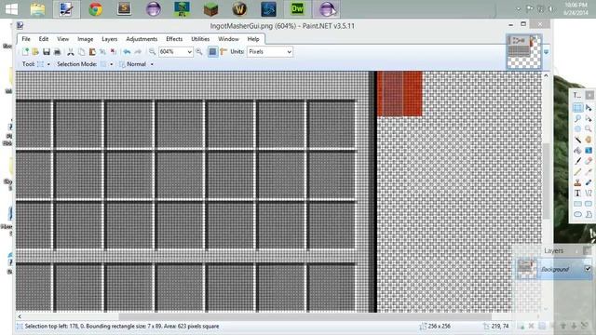Select the Eraser tool
Viewport: 596px width, 335px height.
(x=589, y=161)
